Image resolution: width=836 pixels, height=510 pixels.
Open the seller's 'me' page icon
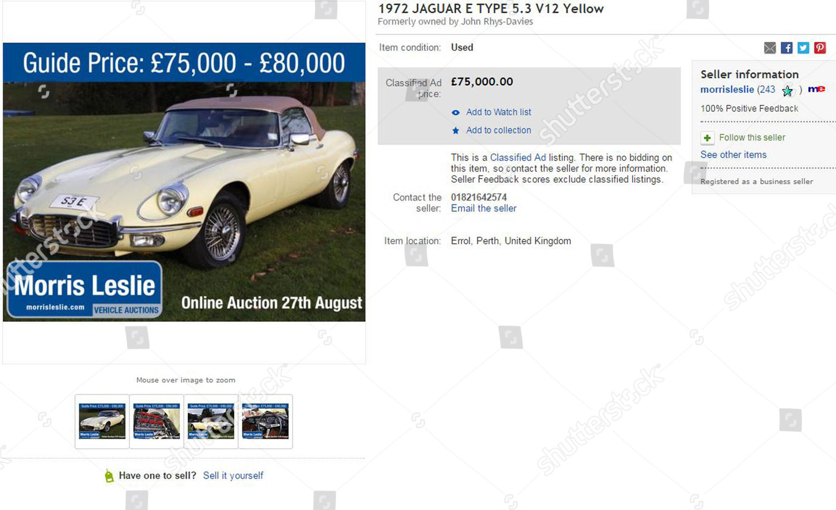pos(816,89)
